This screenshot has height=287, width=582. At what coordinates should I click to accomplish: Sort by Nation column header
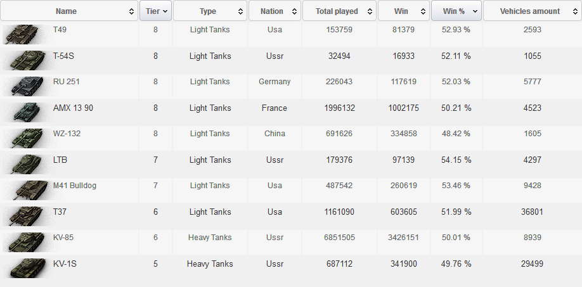[275, 11]
